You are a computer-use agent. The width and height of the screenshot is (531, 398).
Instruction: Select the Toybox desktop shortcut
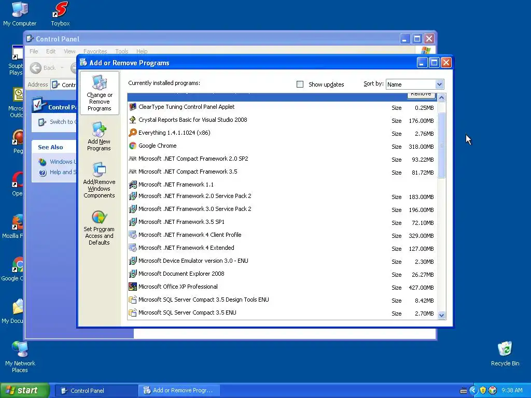click(60, 14)
